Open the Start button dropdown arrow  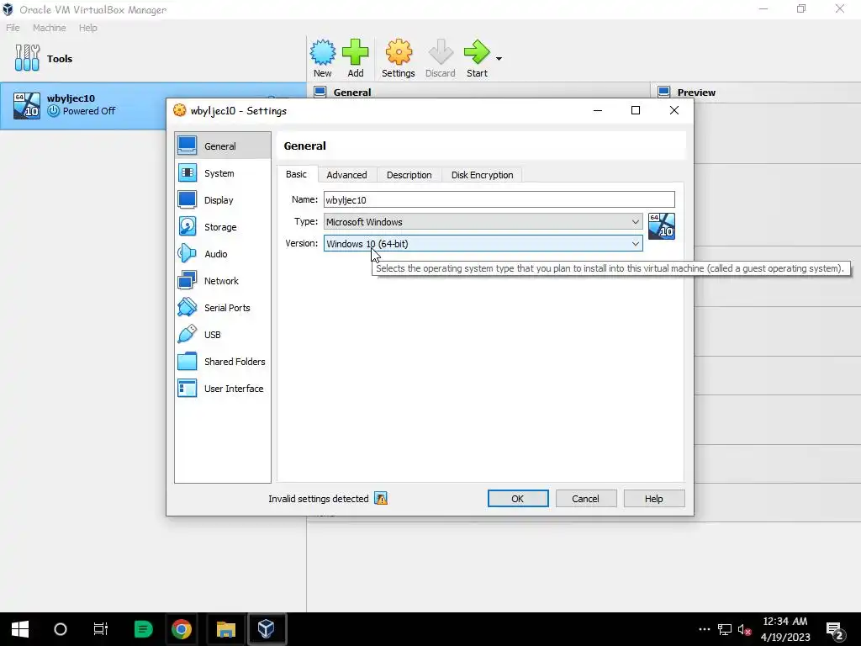499,58
